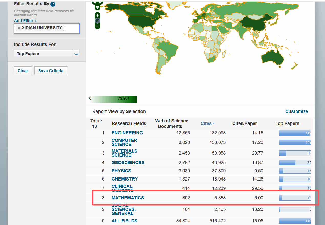Remove the XIDIAN UNIVERSITY filter tag
Viewport: 325px width, 225px height.
(19, 28)
